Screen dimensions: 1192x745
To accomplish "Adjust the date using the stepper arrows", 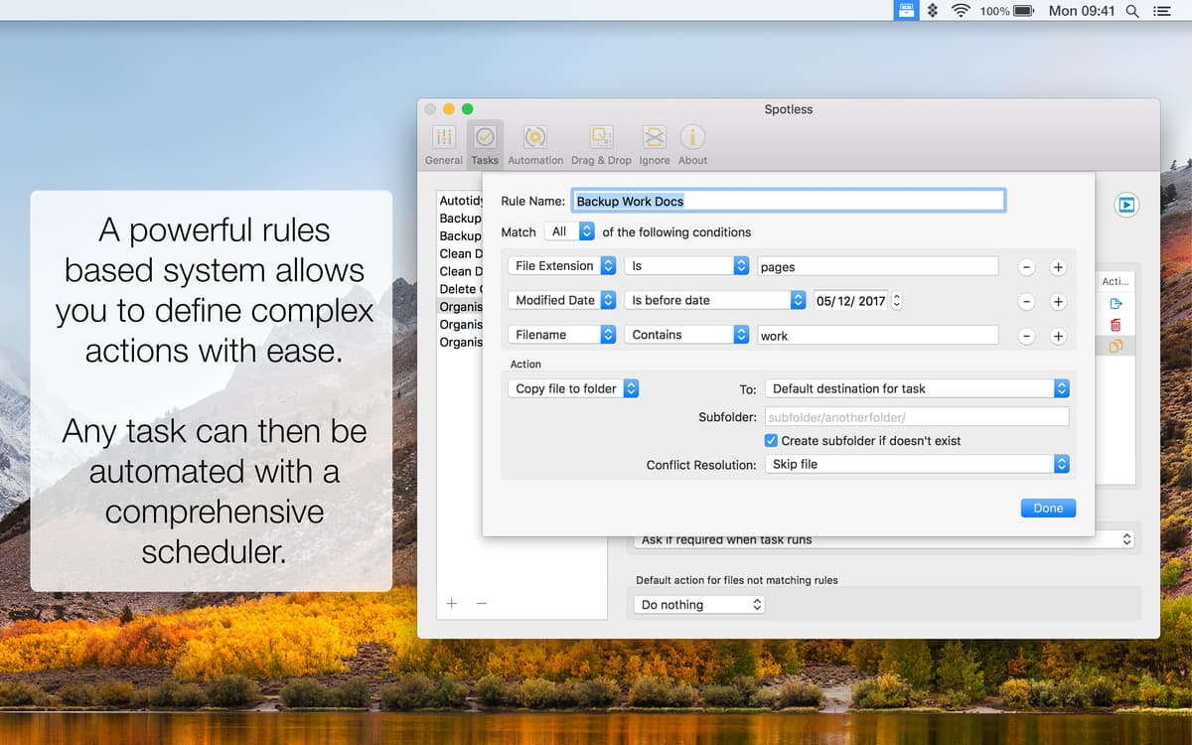I will 895,300.
